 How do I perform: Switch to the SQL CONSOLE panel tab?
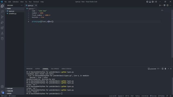pyautogui.click(x=55, y=69)
